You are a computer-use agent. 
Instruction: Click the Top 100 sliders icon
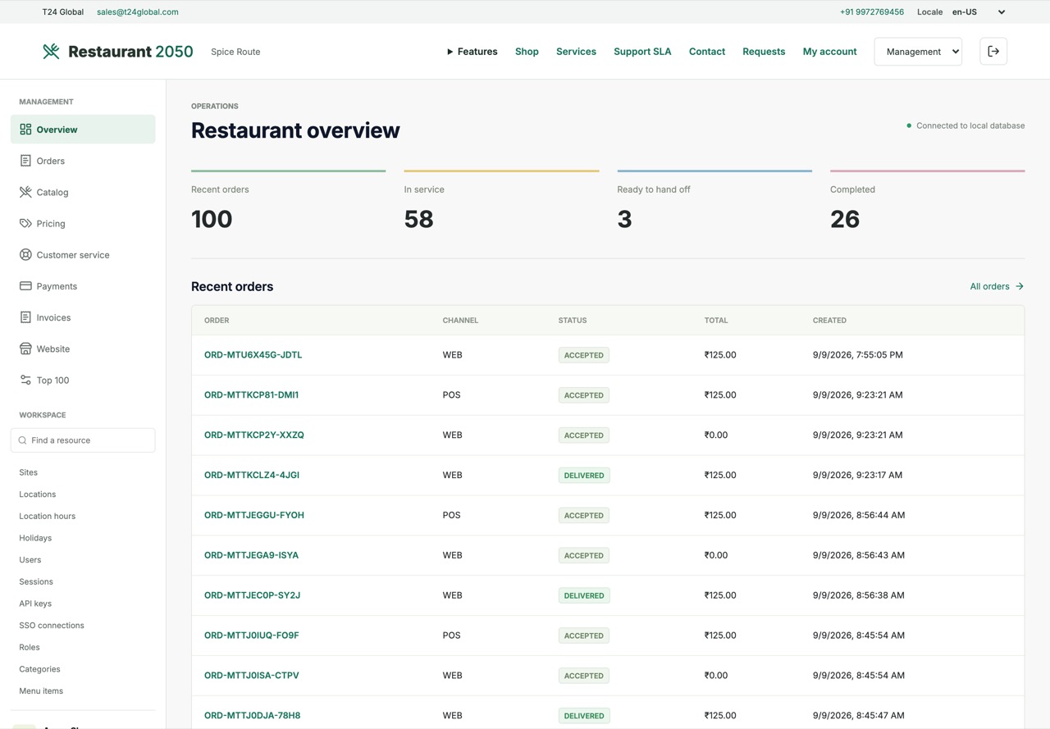point(25,380)
